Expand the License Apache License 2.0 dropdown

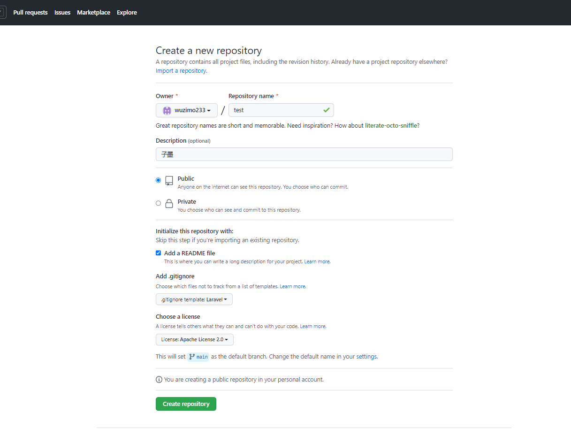(x=194, y=339)
